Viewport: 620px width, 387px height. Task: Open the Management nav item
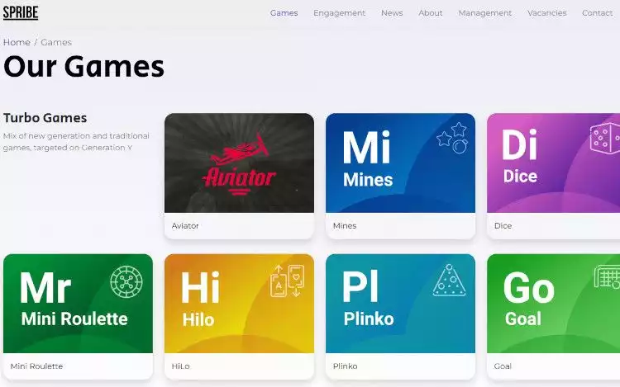pyautogui.click(x=484, y=13)
